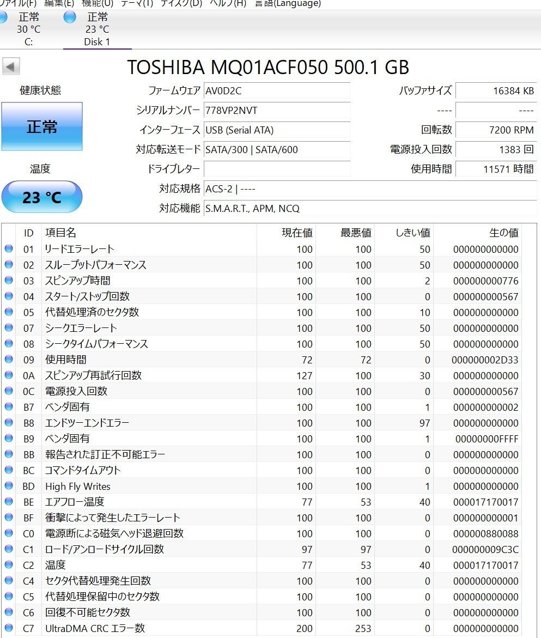
Task: Open the 編集 menu
Action: tap(59, 3)
